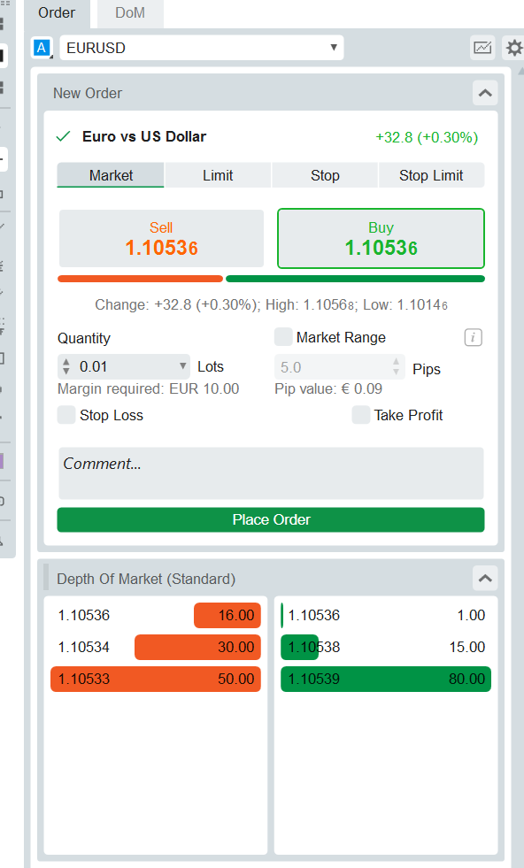Image resolution: width=524 pixels, height=868 pixels.
Task: Click the green Place Order button
Action: coord(271,519)
